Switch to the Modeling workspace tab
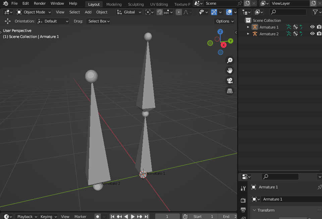322x219 pixels. pyautogui.click(x=114, y=4)
